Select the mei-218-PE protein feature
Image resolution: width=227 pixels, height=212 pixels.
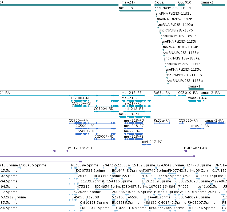[x=134, y=134]
